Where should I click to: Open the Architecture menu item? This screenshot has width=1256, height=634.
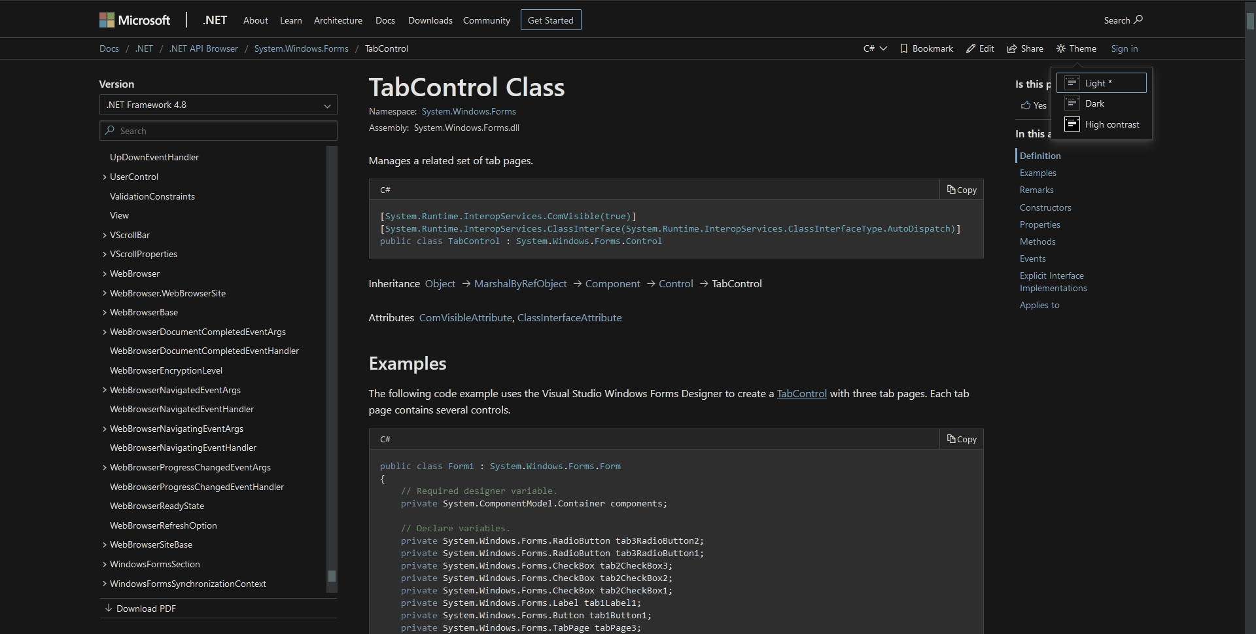tap(338, 20)
